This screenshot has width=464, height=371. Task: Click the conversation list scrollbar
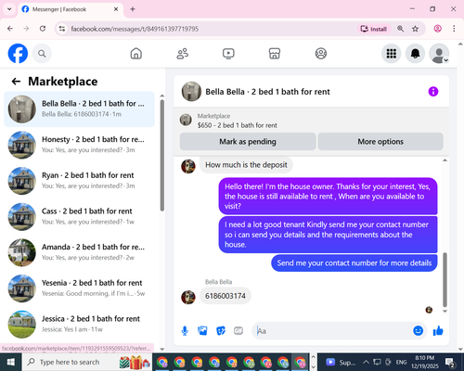[161, 155]
